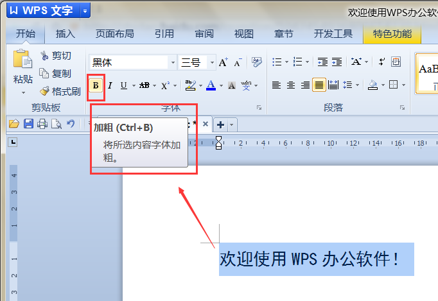Toggle the Bold (B) button
This screenshot has width=438, height=301.
(96, 85)
